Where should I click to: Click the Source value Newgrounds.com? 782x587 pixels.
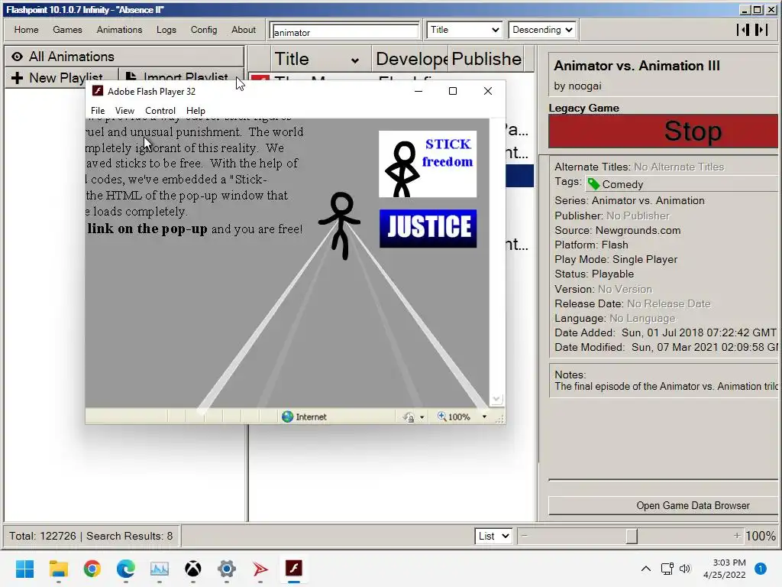(638, 230)
